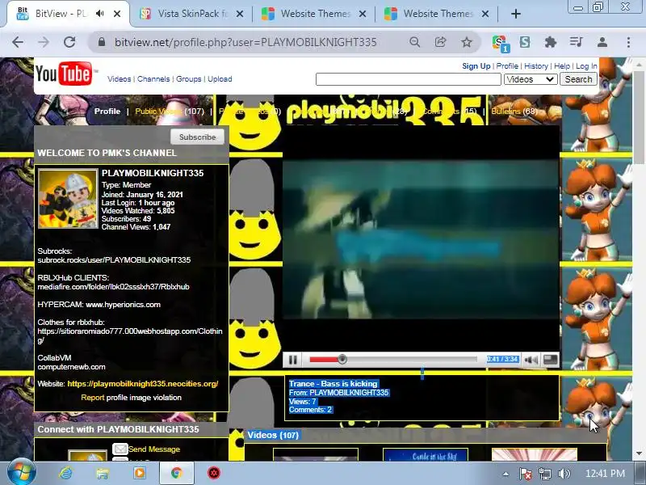646x485 pixels.
Task: Bookmark this page with the star icon
Action: pyautogui.click(x=467, y=42)
